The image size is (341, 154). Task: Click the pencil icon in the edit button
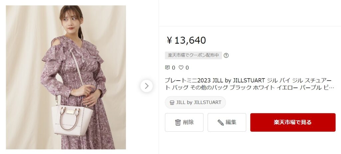point(220,122)
